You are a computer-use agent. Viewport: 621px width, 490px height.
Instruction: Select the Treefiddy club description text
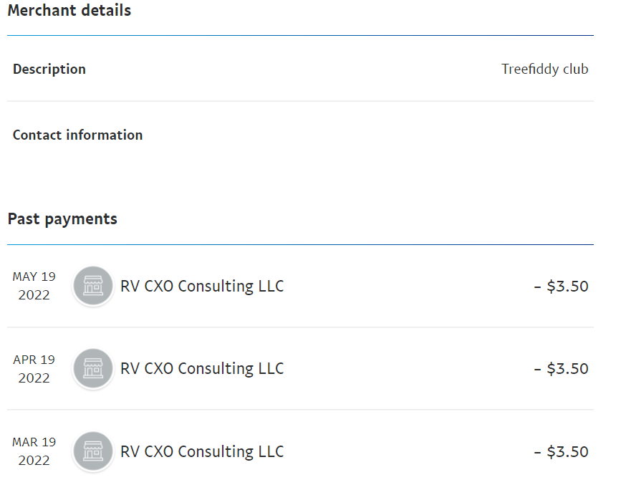[544, 69]
